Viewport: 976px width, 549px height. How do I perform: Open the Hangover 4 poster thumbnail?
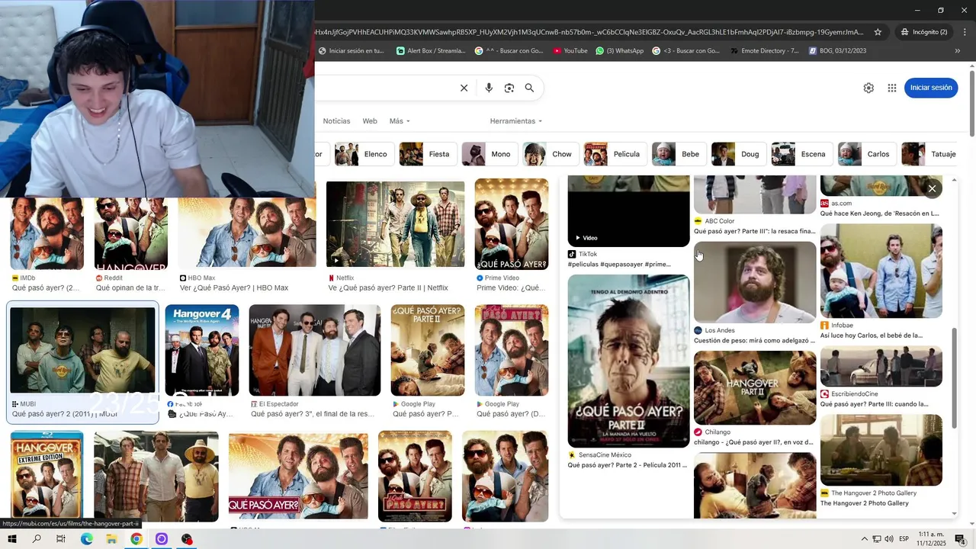tap(202, 351)
